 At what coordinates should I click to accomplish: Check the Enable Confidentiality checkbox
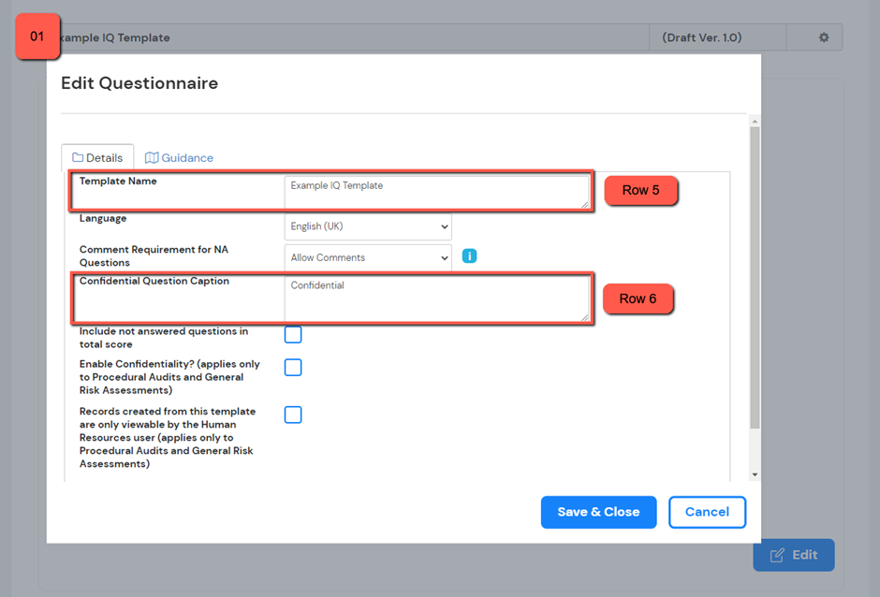293,368
